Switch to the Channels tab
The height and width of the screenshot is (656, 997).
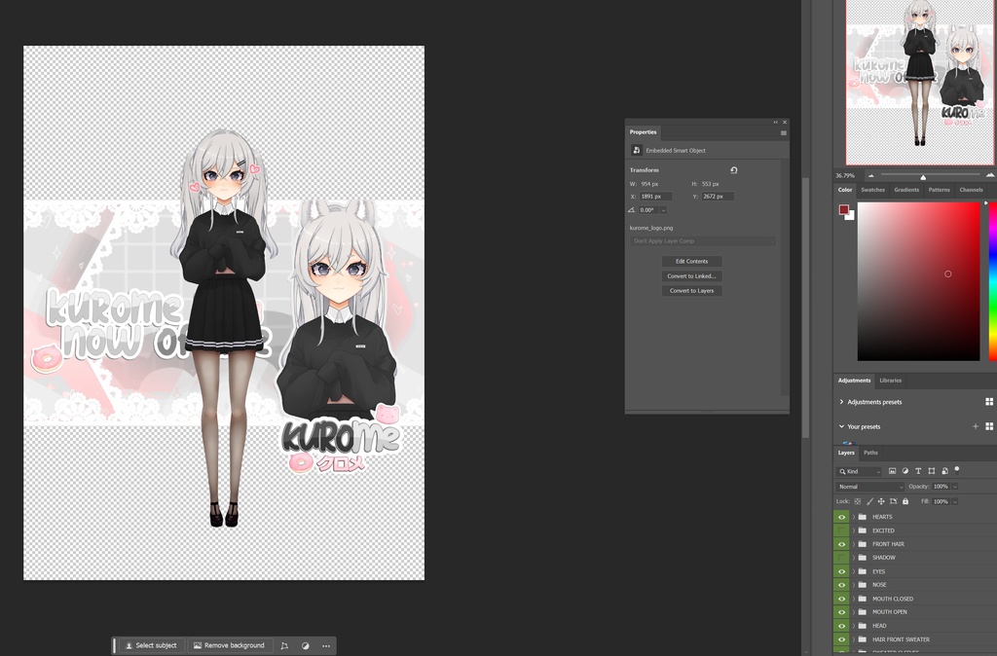coord(970,190)
